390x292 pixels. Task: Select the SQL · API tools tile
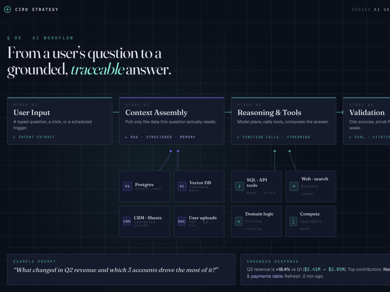pos(257,186)
